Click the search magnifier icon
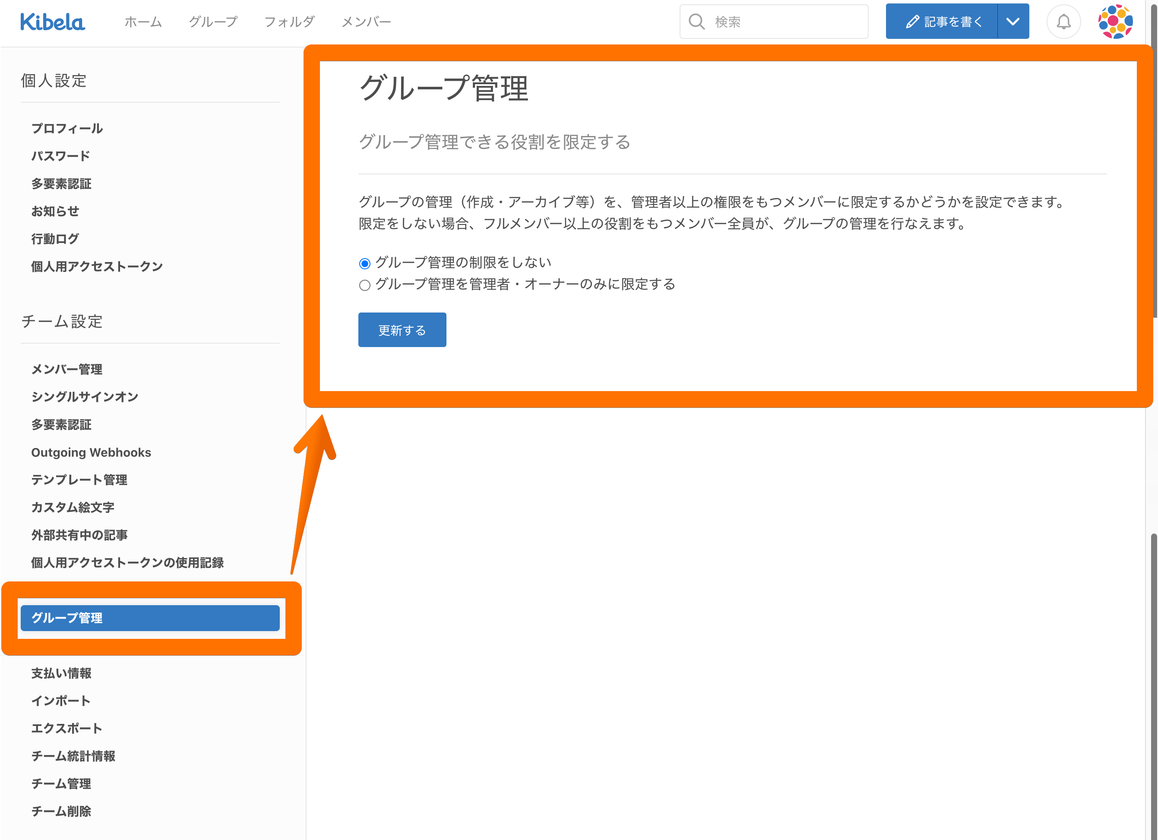 [696, 22]
